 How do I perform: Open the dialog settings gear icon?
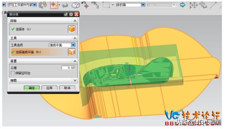click(71, 14)
